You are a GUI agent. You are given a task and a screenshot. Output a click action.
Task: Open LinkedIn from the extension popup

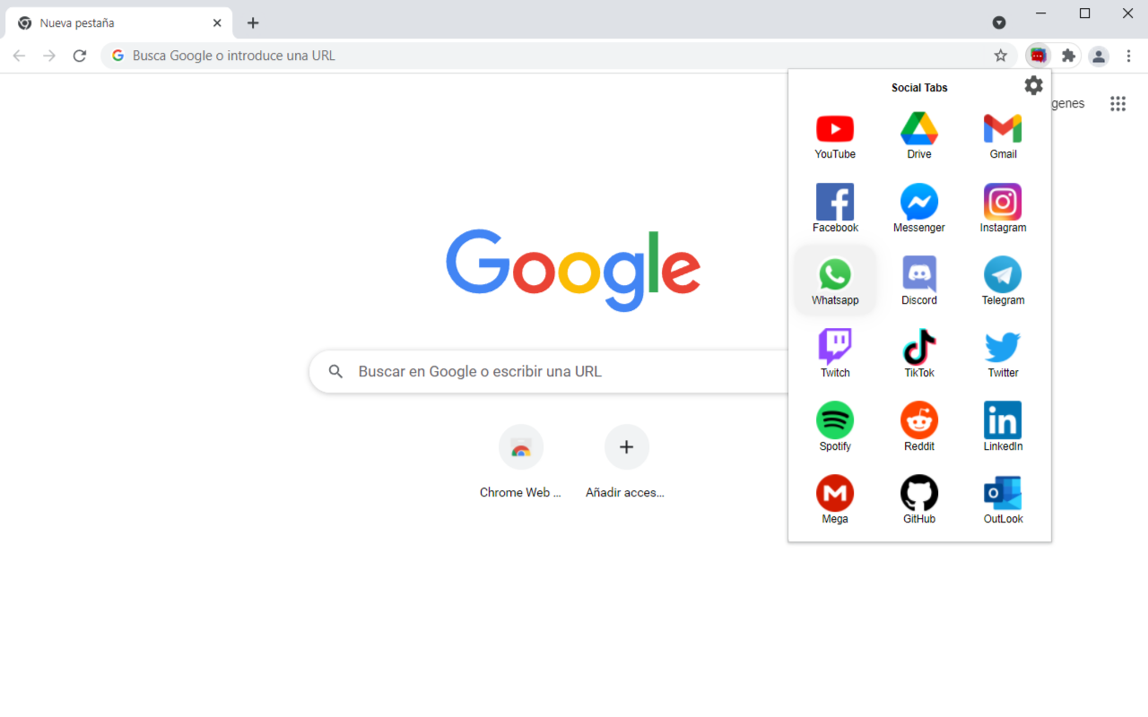(x=1002, y=421)
